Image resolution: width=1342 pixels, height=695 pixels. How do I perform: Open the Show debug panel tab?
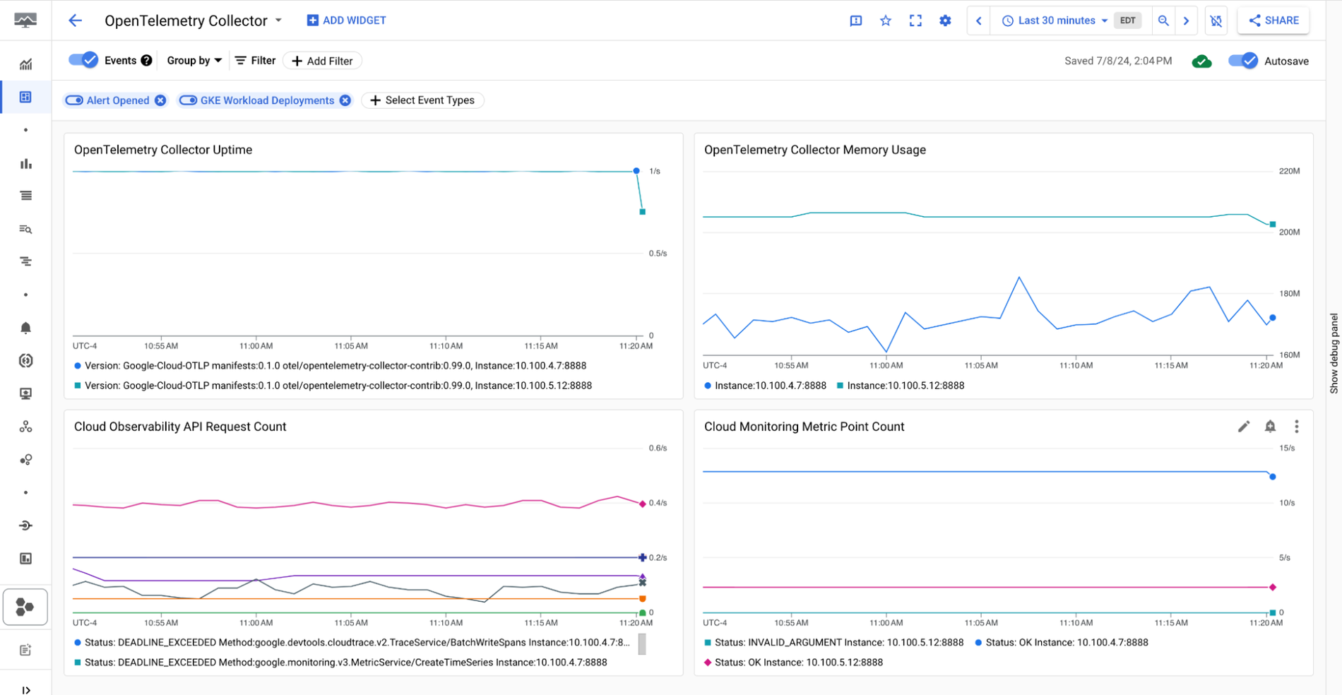point(1334,353)
